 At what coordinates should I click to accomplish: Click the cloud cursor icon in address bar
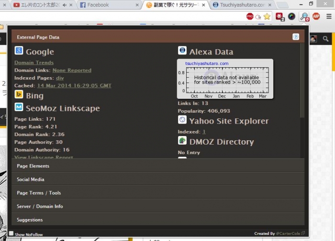258,17
